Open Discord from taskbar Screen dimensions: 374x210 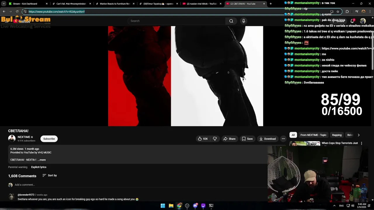195,206
